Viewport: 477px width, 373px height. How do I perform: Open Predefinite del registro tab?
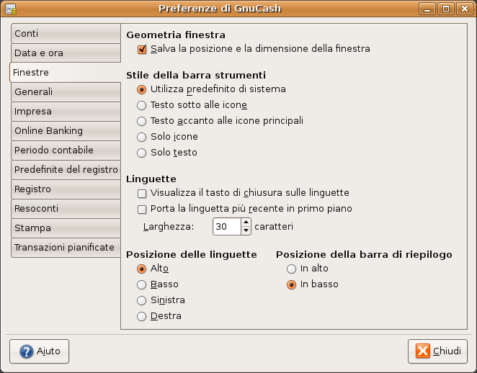66,170
